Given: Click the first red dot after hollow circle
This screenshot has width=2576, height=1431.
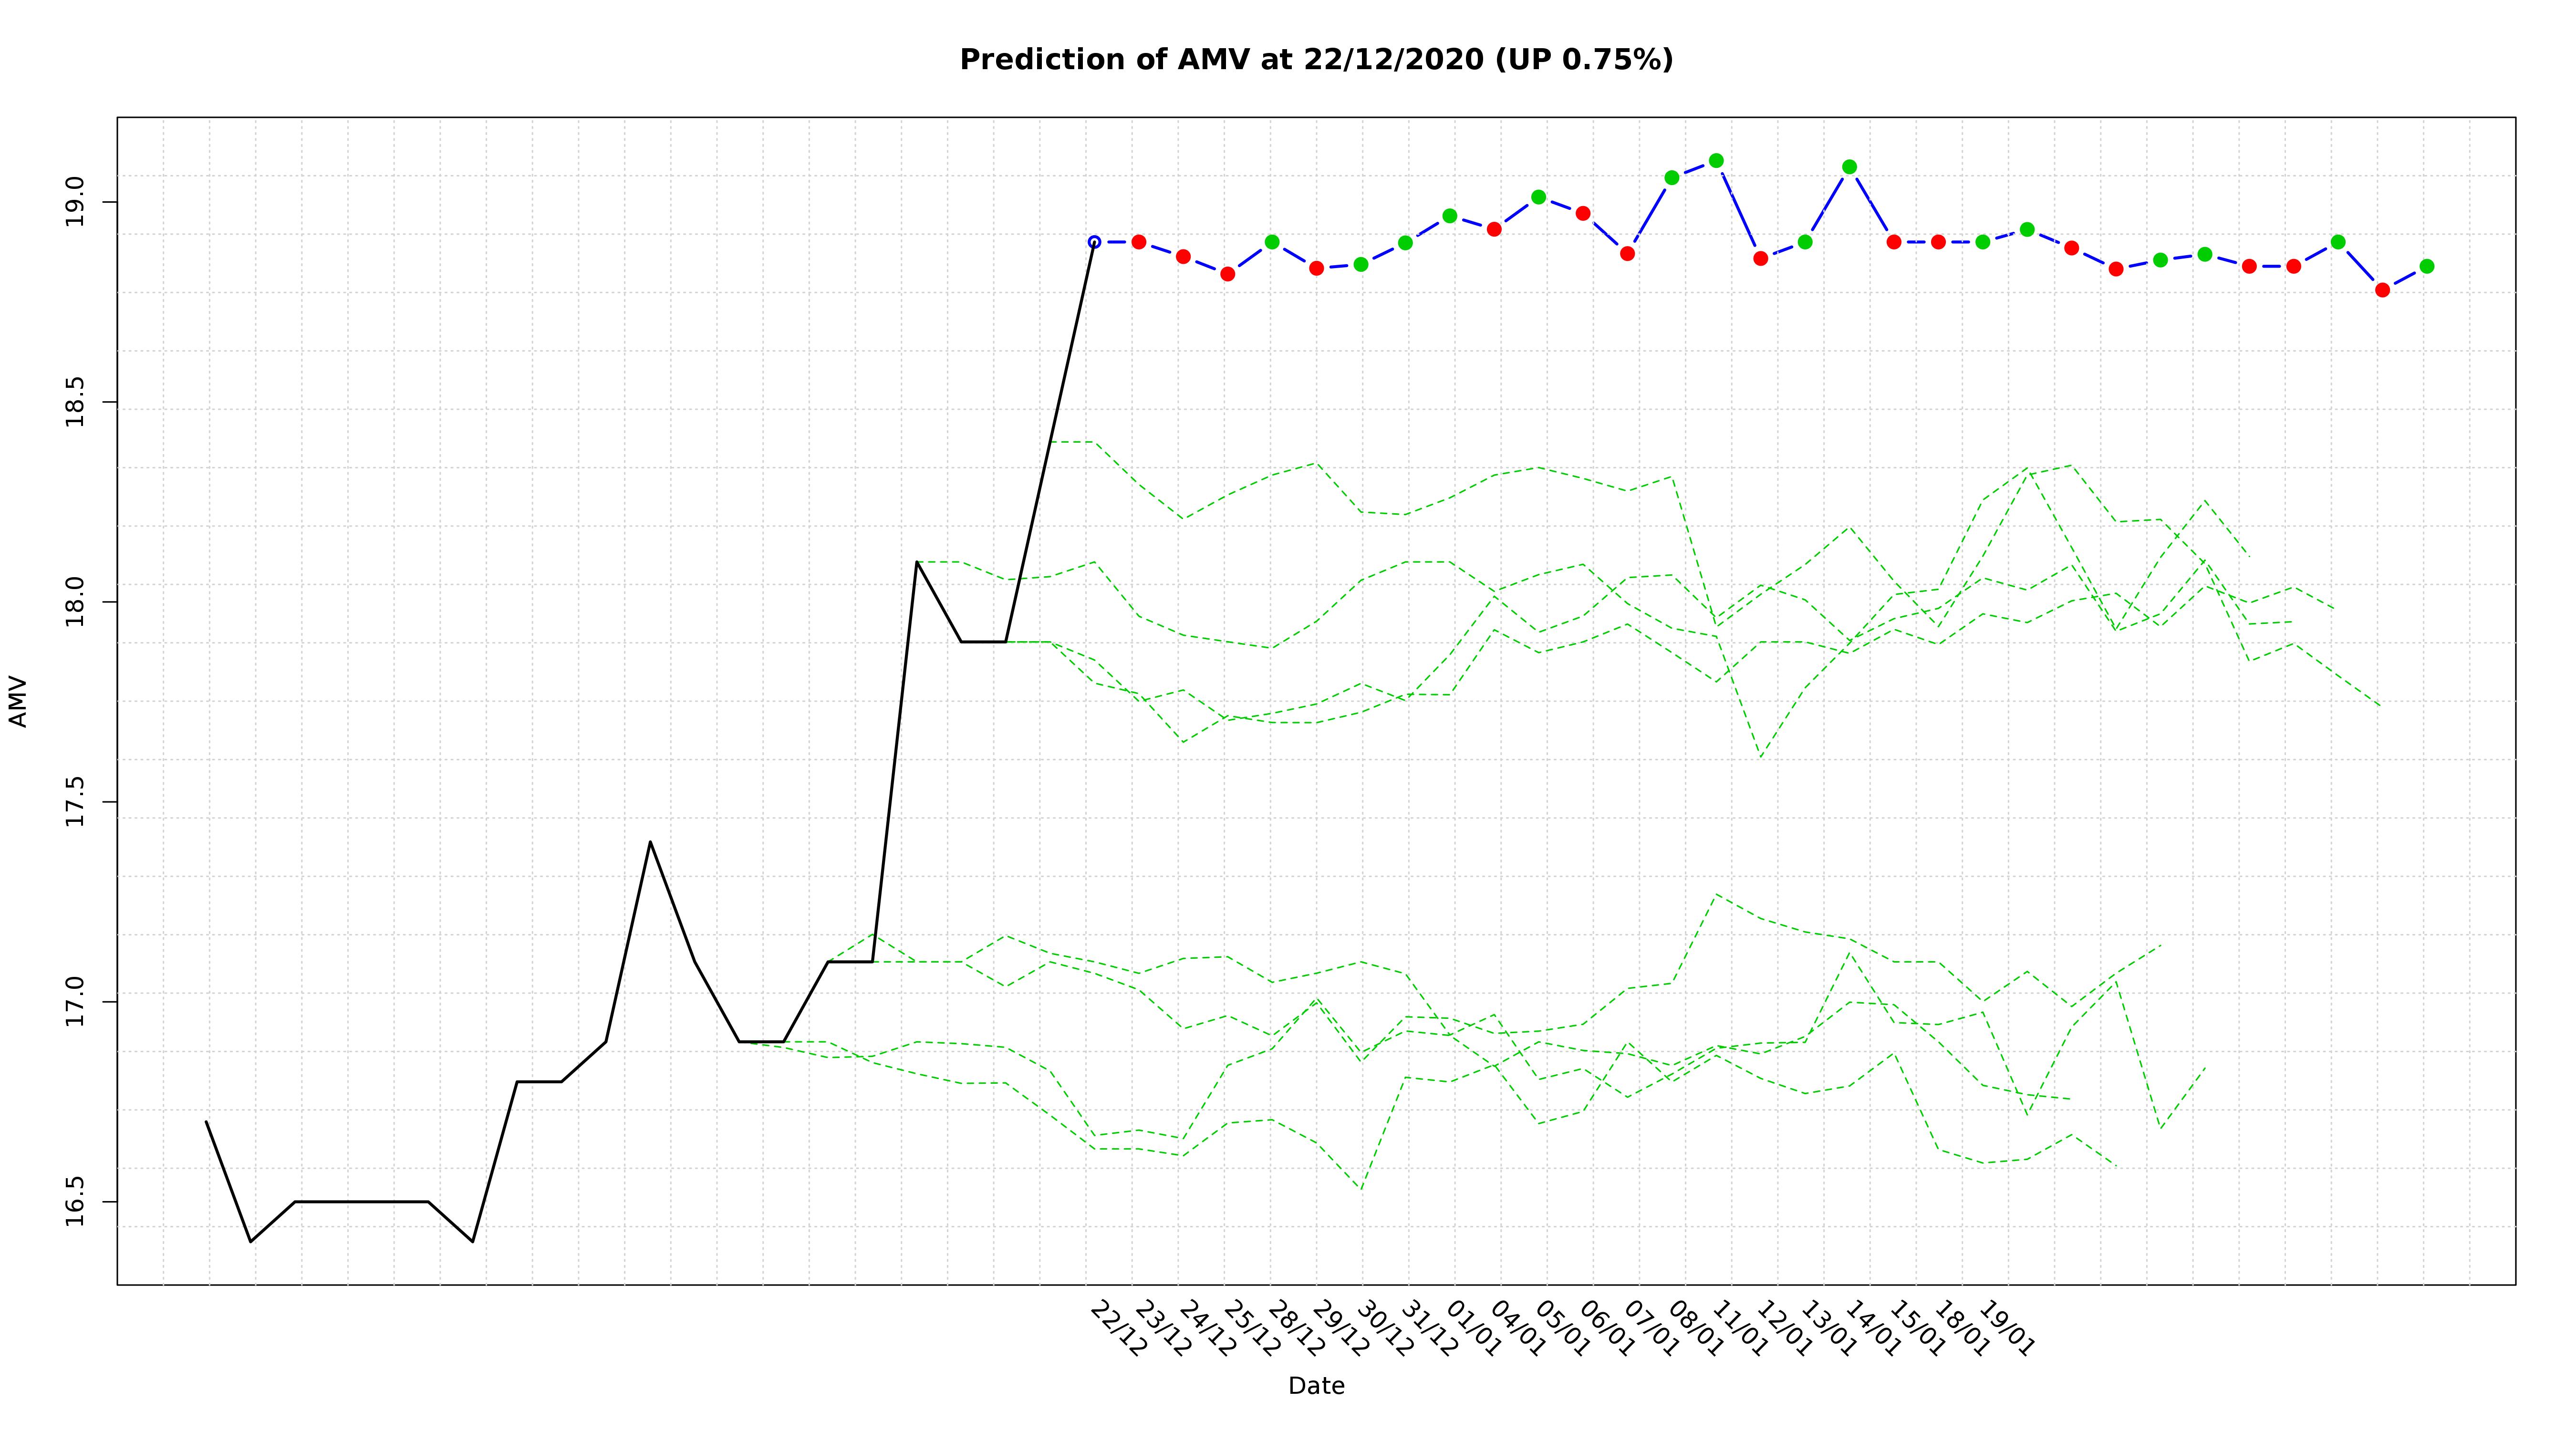Looking at the screenshot, I should 1138,242.
